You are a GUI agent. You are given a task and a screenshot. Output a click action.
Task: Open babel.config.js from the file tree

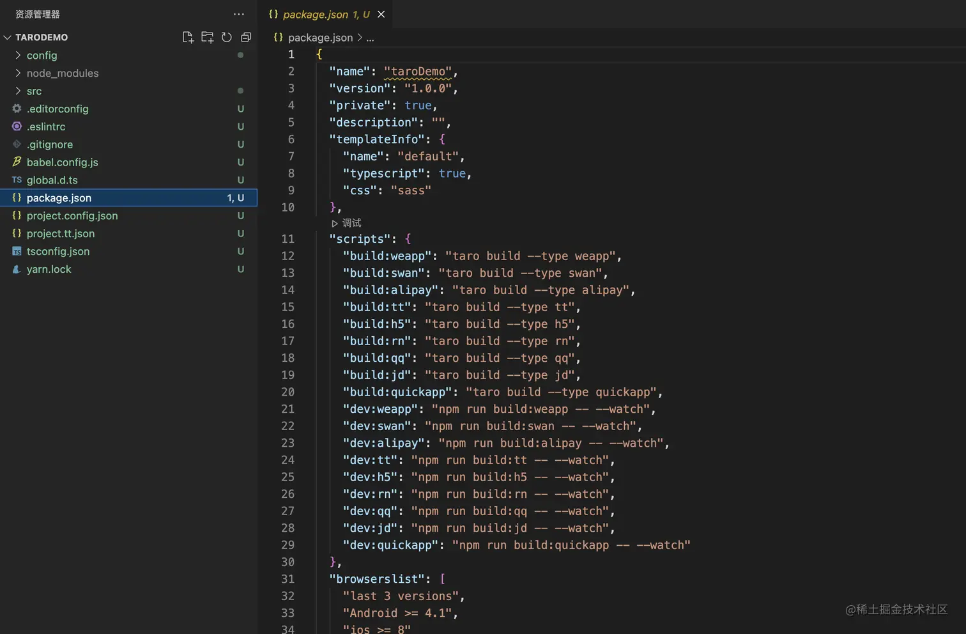pyautogui.click(x=128, y=162)
